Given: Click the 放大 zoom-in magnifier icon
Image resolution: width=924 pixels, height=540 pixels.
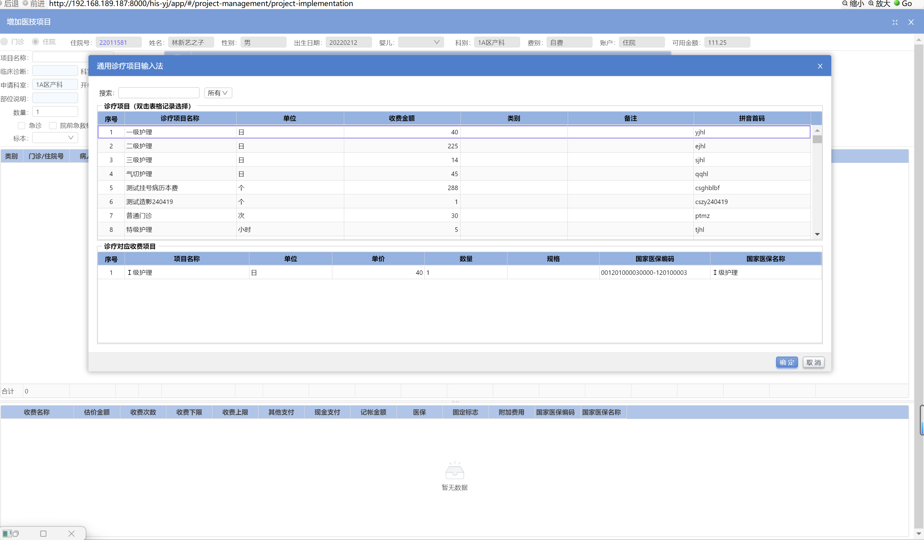Looking at the screenshot, I should point(871,3).
